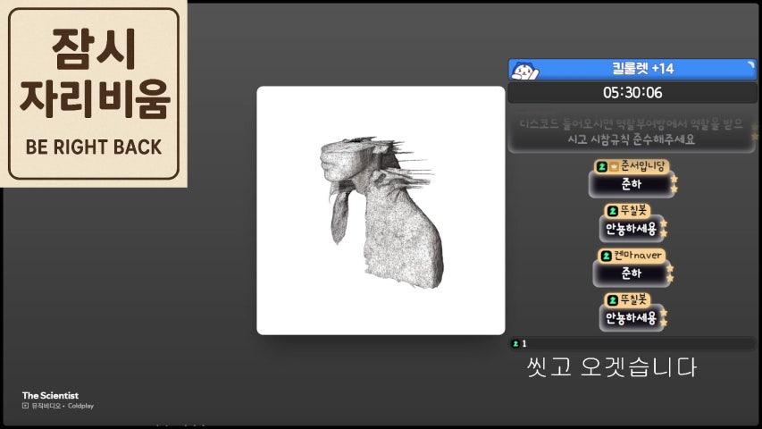
Task: Click the 킬롤렛 +14 banner text
Action: coord(642,69)
